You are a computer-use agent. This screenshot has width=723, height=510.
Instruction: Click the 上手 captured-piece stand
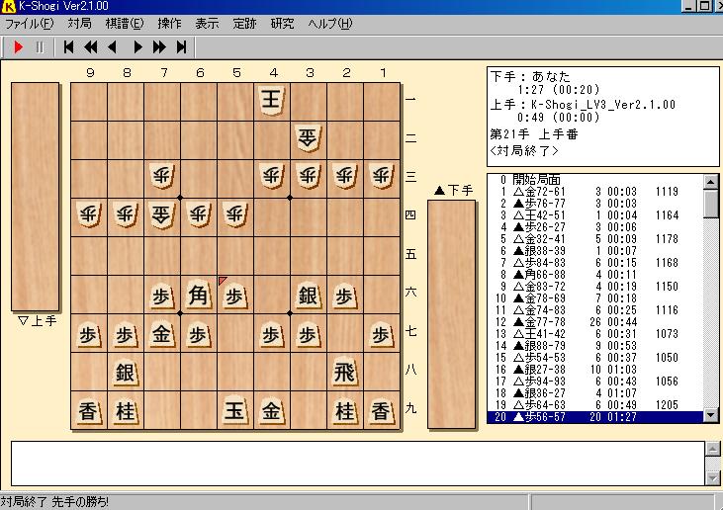[35, 197]
